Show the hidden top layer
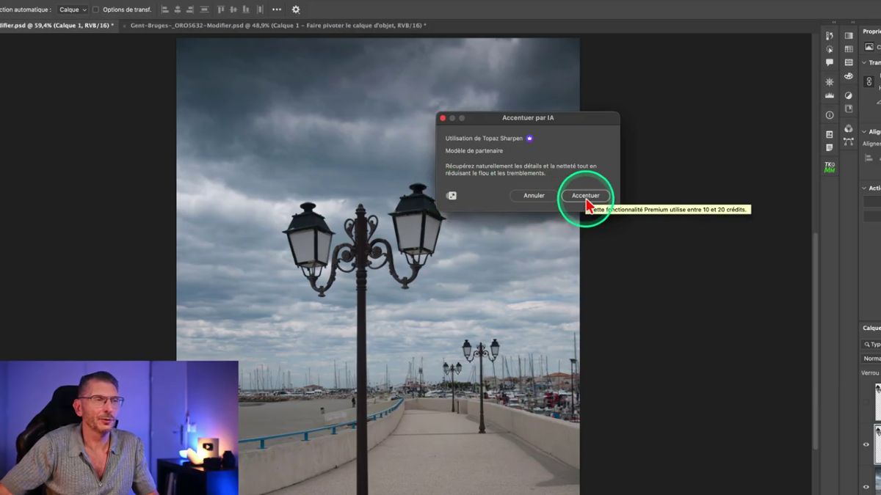The height and width of the screenshot is (495, 881). click(x=866, y=403)
